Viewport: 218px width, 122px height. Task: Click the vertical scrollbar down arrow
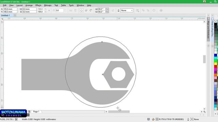(204, 109)
